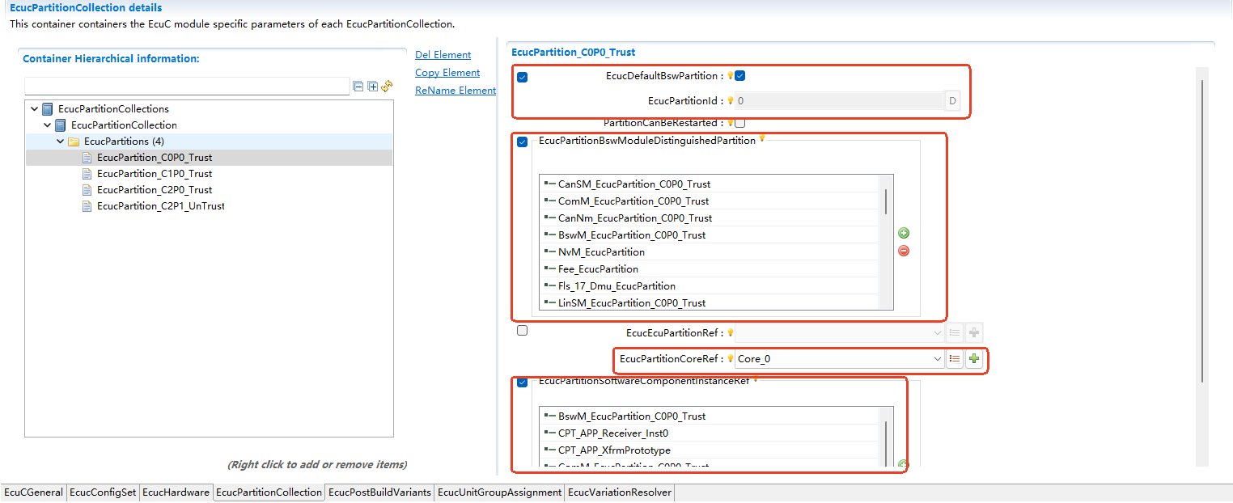This screenshot has width=1233, height=503.
Task: Click the expand-all icon above the tree
Action: tap(373, 87)
